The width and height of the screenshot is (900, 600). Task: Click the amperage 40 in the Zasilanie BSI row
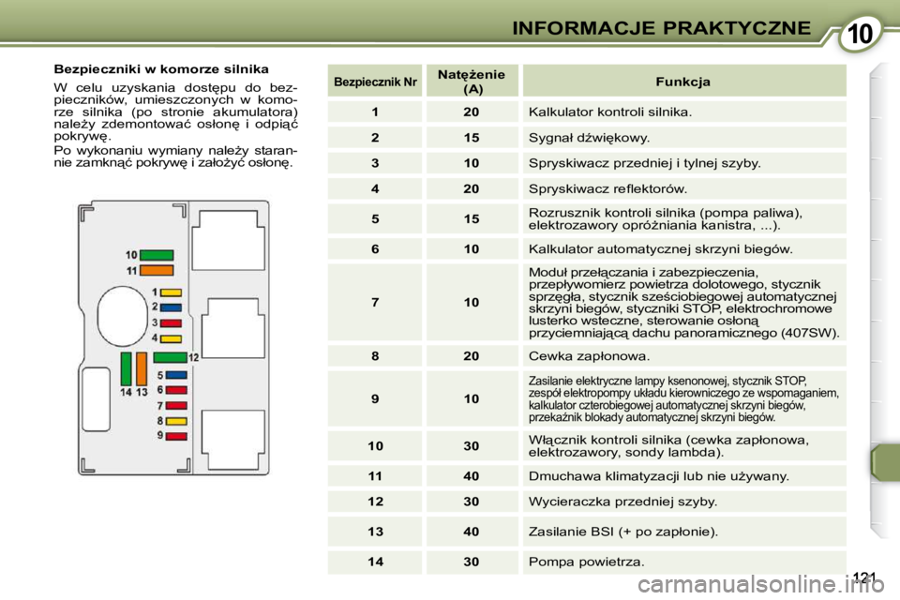(x=472, y=532)
